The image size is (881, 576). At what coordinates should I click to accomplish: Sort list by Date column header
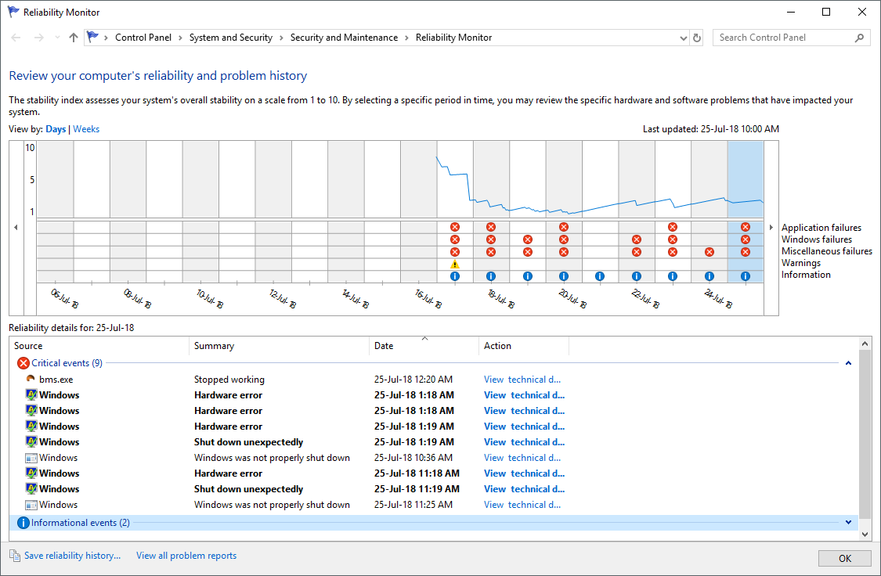[x=424, y=346]
